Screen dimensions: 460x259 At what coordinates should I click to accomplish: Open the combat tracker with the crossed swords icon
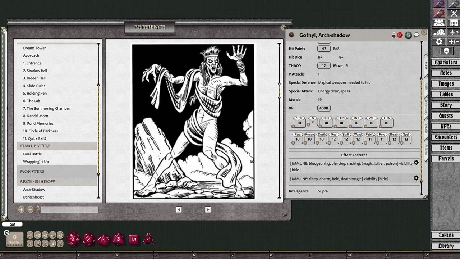[x=453, y=13]
